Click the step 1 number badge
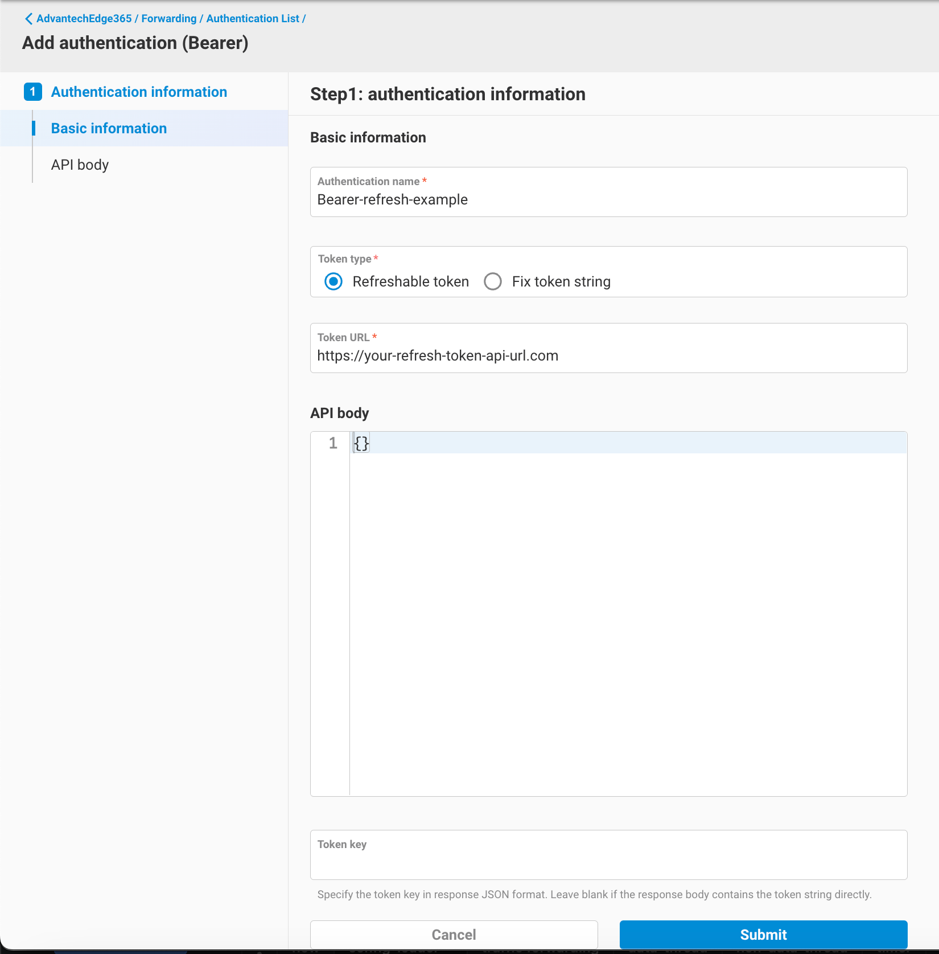 point(34,92)
